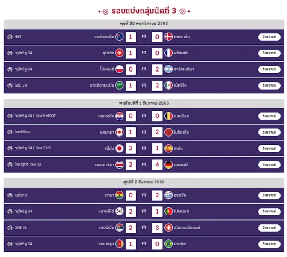Click Germany score box showing 4
This screenshot has width=287, height=257.
pos(157,164)
